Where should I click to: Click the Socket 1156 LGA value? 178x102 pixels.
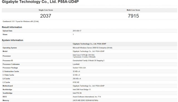click(79, 68)
